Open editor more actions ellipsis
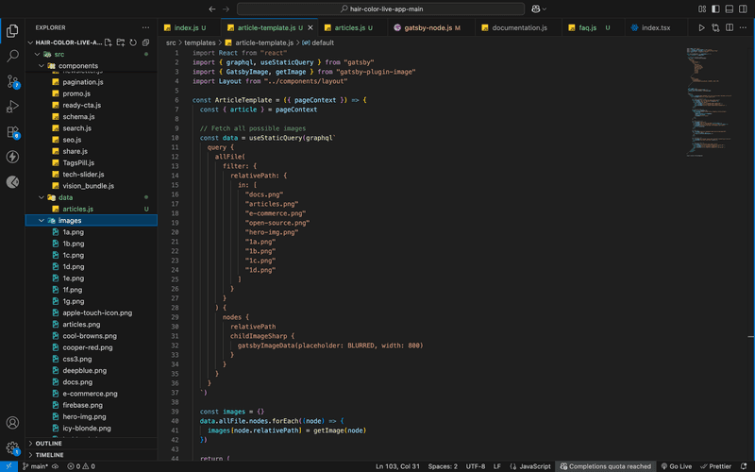 (x=743, y=27)
